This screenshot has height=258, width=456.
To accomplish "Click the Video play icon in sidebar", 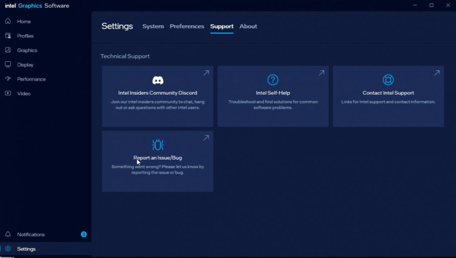I will tap(8, 93).
